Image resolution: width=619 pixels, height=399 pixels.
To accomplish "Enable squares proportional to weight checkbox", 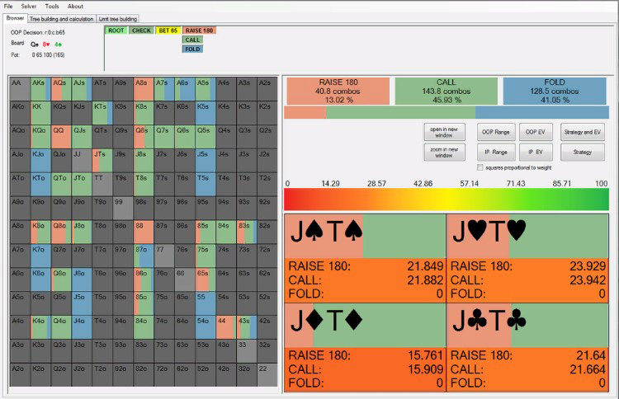I will pos(481,167).
